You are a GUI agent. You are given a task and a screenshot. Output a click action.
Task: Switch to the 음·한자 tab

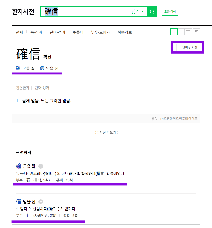click(x=36, y=32)
